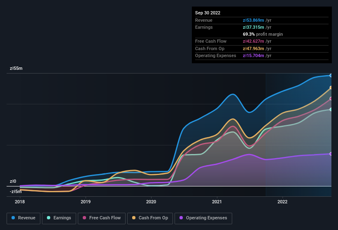
Task: Click the zł53.869m revenue value
Action: coord(254,20)
